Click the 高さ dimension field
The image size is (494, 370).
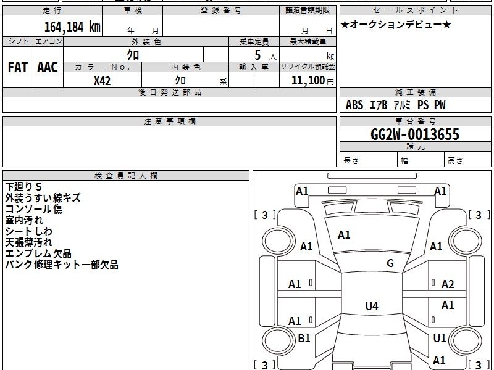pyautogui.click(x=468, y=160)
